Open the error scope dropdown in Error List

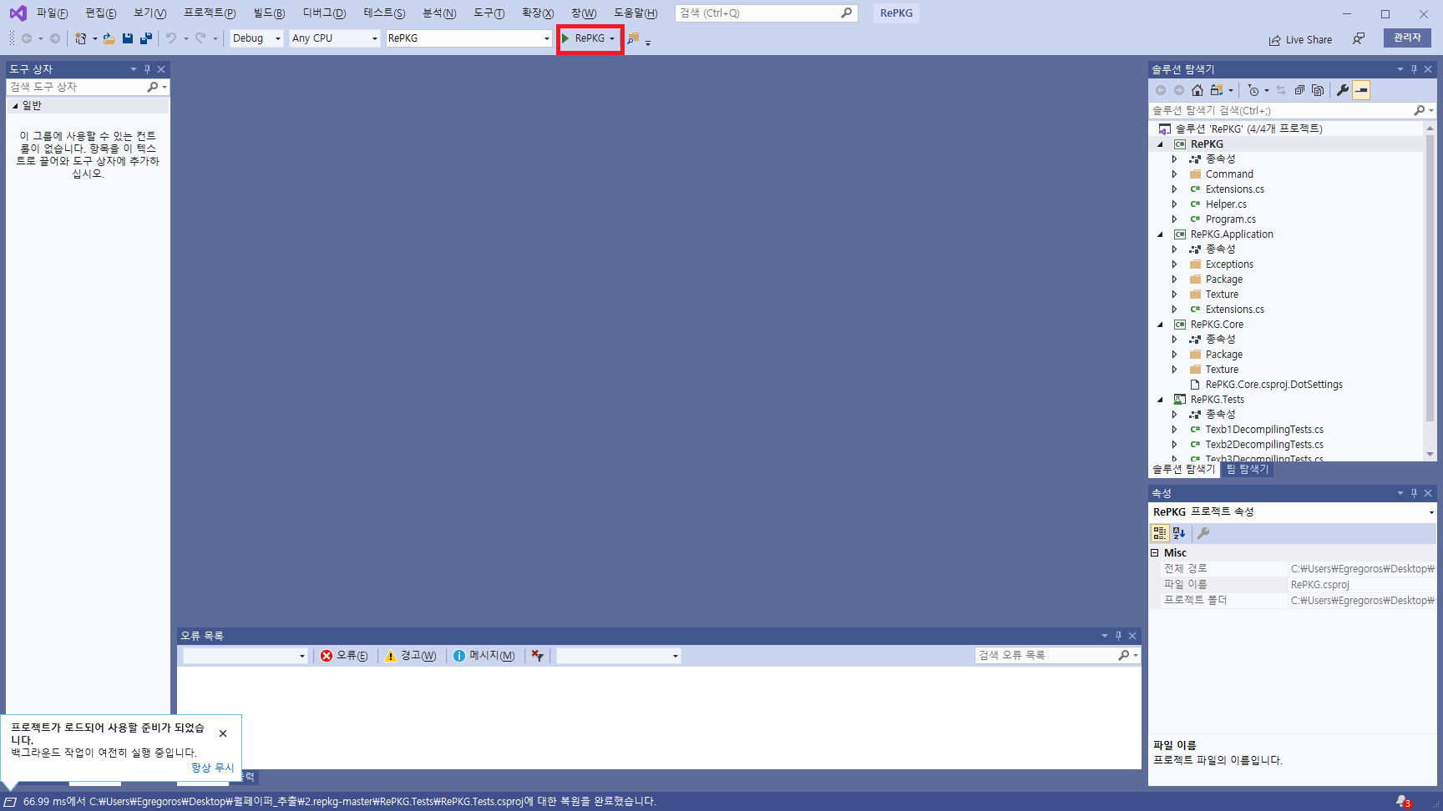[246, 656]
